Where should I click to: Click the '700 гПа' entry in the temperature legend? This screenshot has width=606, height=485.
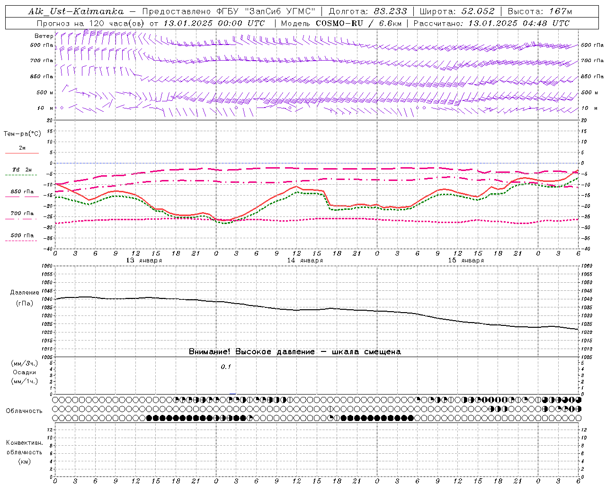point(22,214)
